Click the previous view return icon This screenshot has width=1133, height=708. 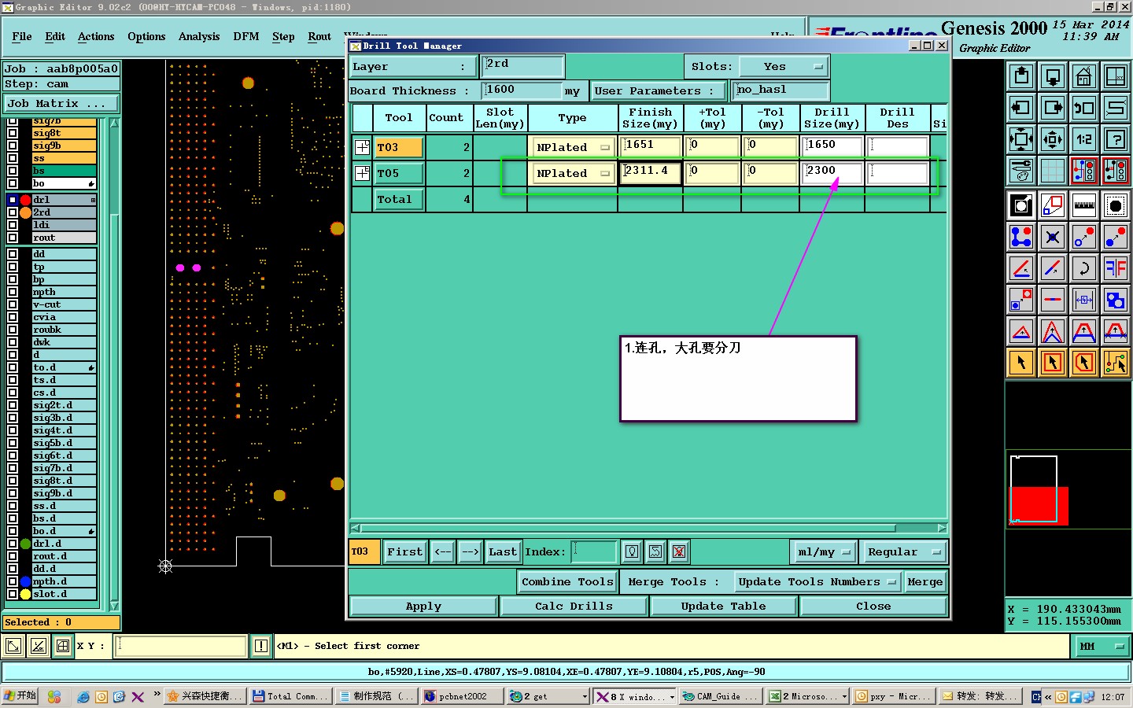click(1084, 108)
